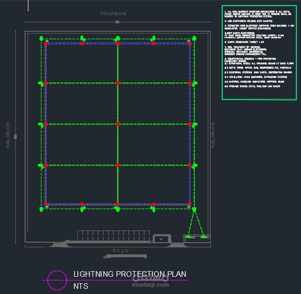This screenshot has width=301, height=294.
Task: Select the red node at the bottom-right building corner
Action: (190, 204)
